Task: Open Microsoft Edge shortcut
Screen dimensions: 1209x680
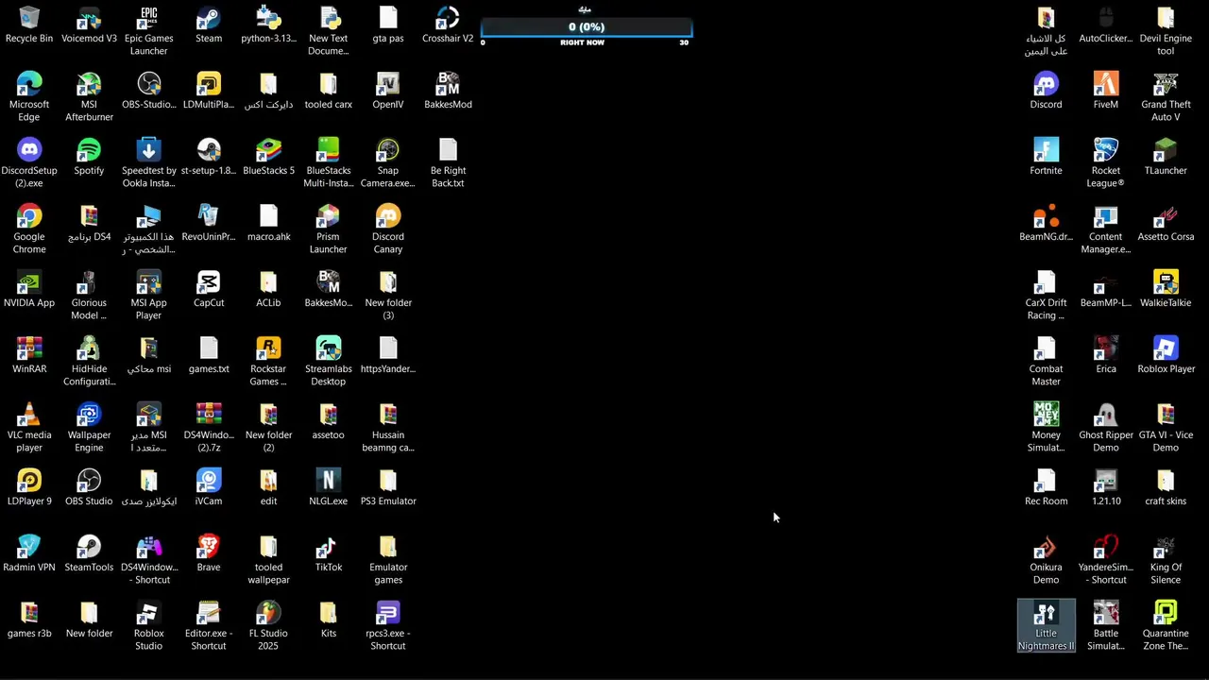Action: coord(29,97)
